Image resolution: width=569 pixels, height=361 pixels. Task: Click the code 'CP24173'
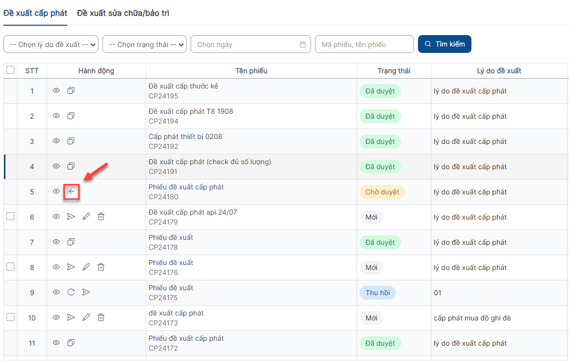click(x=163, y=322)
